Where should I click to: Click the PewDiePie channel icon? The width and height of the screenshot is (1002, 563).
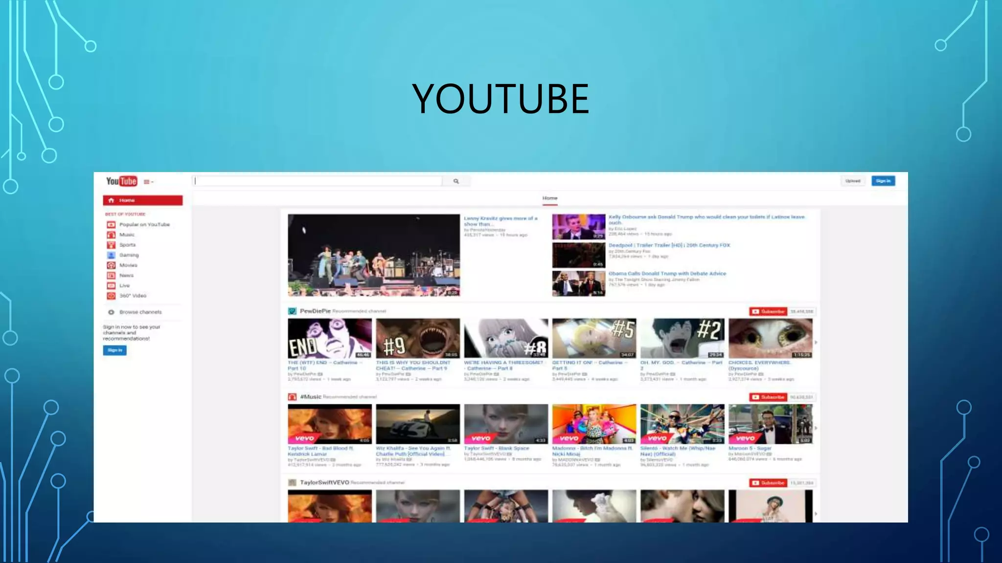[x=292, y=311]
